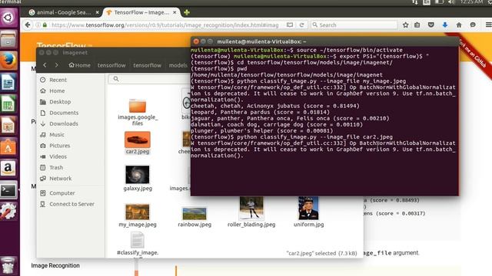The image size is (492, 276).
Task: Toggle reader view in address bar
Action: click(x=290, y=25)
